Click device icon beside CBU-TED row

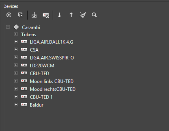pos(24,73)
